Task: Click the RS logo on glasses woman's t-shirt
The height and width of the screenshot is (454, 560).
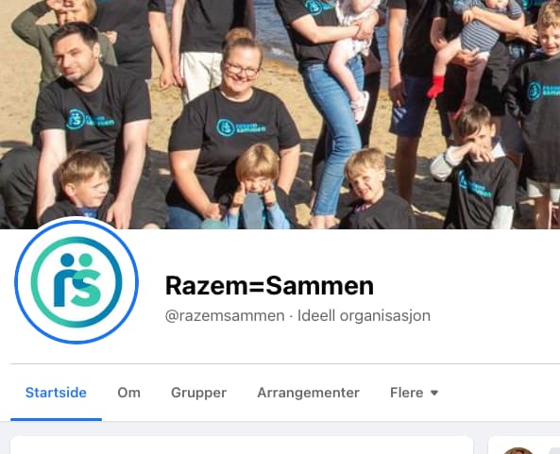Action: [x=242, y=127]
